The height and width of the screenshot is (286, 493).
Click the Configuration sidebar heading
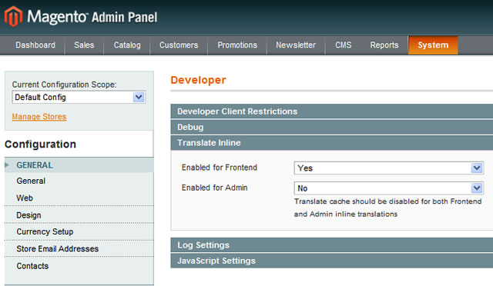pos(40,144)
